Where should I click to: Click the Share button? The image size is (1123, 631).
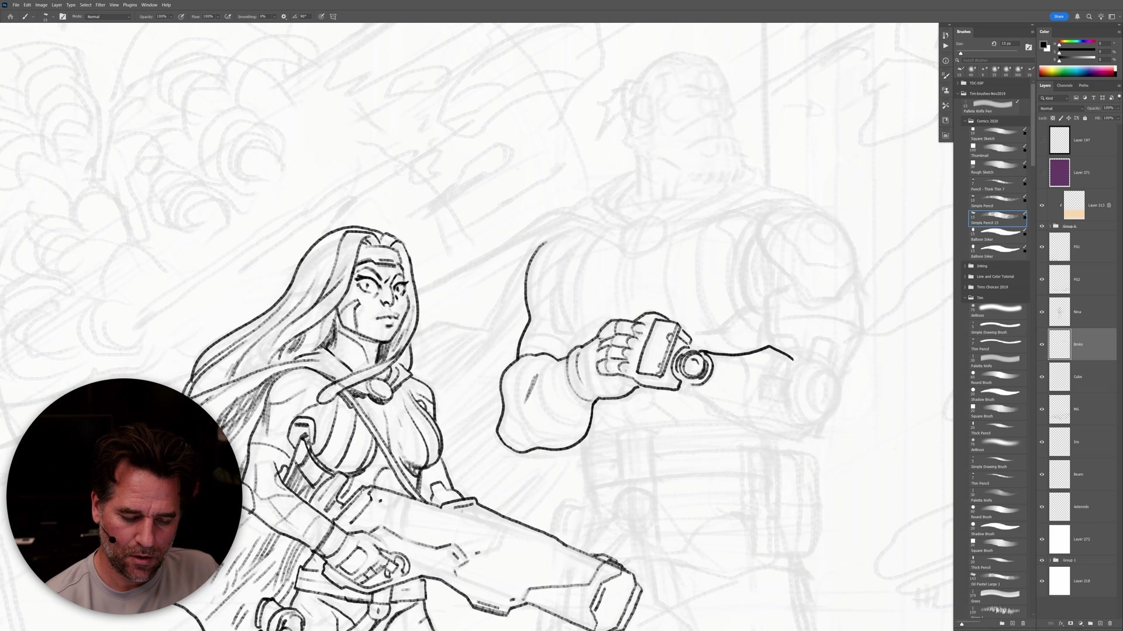(x=1059, y=16)
